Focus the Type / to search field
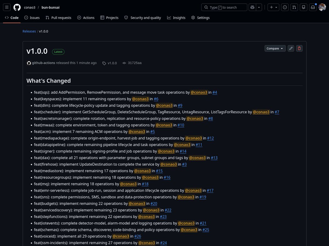Screen dimensions: 329x246 tap(224, 7)
